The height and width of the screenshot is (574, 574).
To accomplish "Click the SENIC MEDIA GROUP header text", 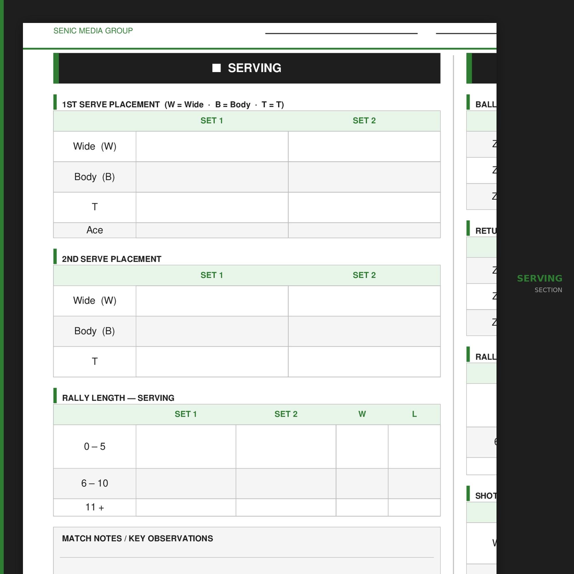I will 93,31.
